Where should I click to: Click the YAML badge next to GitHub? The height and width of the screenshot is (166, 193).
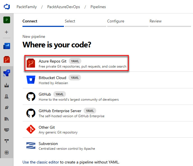tap(59, 94)
